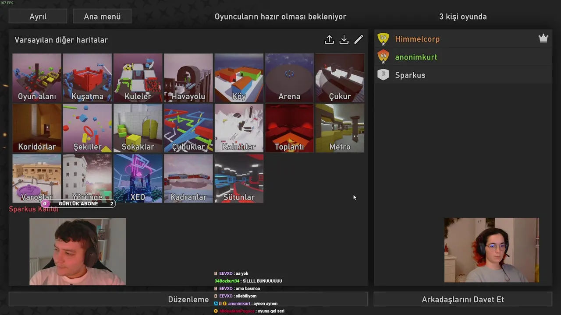Image resolution: width=561 pixels, height=315 pixels.
Task: Click player name Himmelcorp
Action: click(x=417, y=39)
